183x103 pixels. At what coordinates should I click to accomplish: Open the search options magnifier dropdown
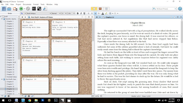click(x=154, y=9)
